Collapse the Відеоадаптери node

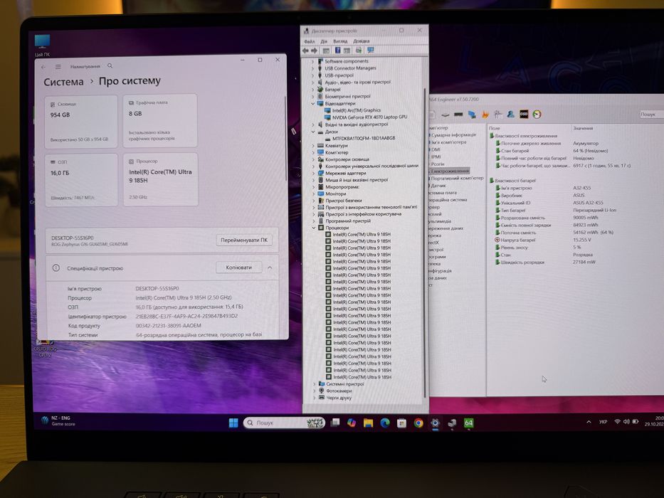tap(313, 103)
